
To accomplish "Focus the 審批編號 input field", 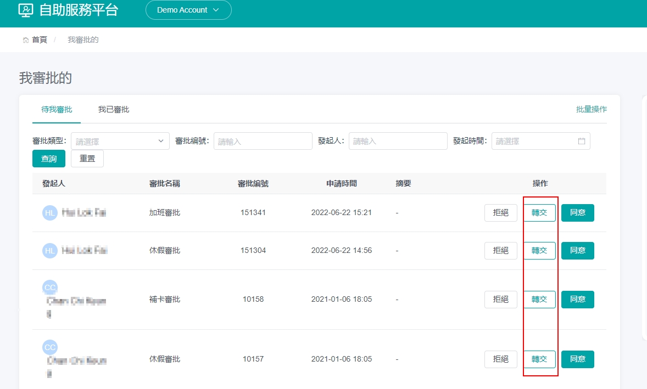I will pos(263,141).
